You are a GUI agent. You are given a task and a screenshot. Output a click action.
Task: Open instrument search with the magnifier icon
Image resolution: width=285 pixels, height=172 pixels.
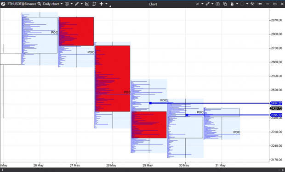39,4
